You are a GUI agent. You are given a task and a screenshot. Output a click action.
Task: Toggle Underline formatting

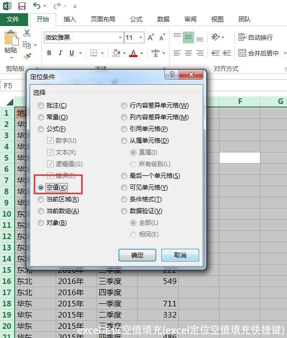(71, 53)
